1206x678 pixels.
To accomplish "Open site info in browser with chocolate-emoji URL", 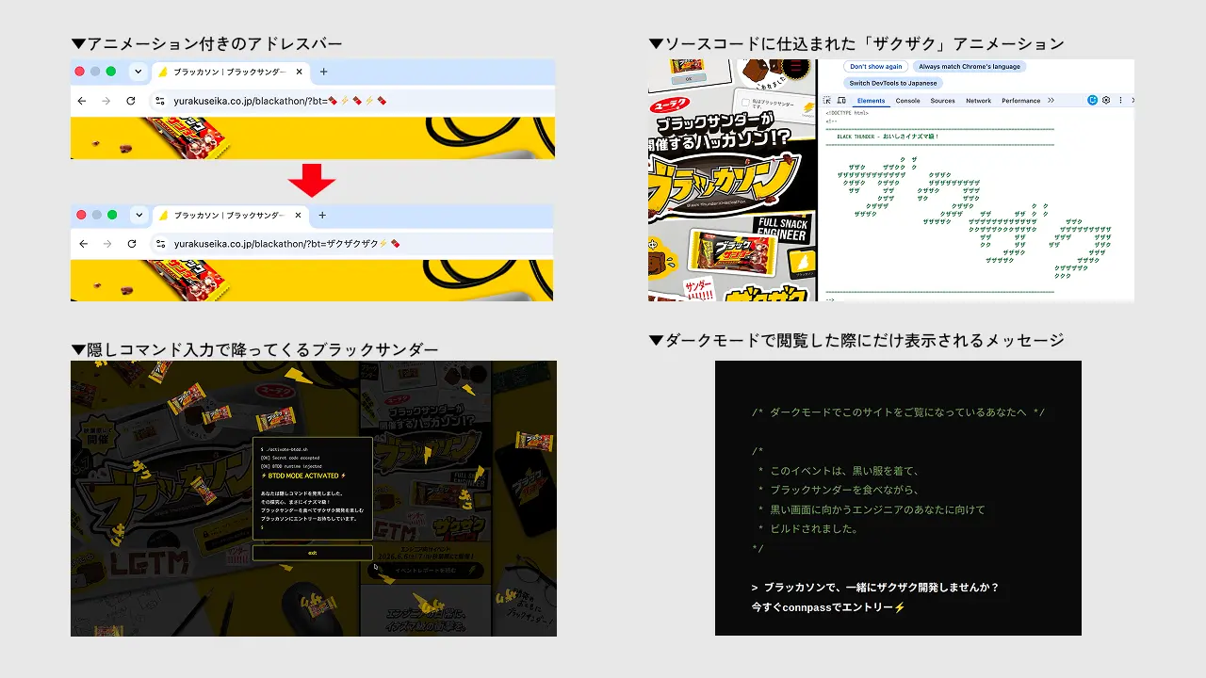I will coord(159,101).
